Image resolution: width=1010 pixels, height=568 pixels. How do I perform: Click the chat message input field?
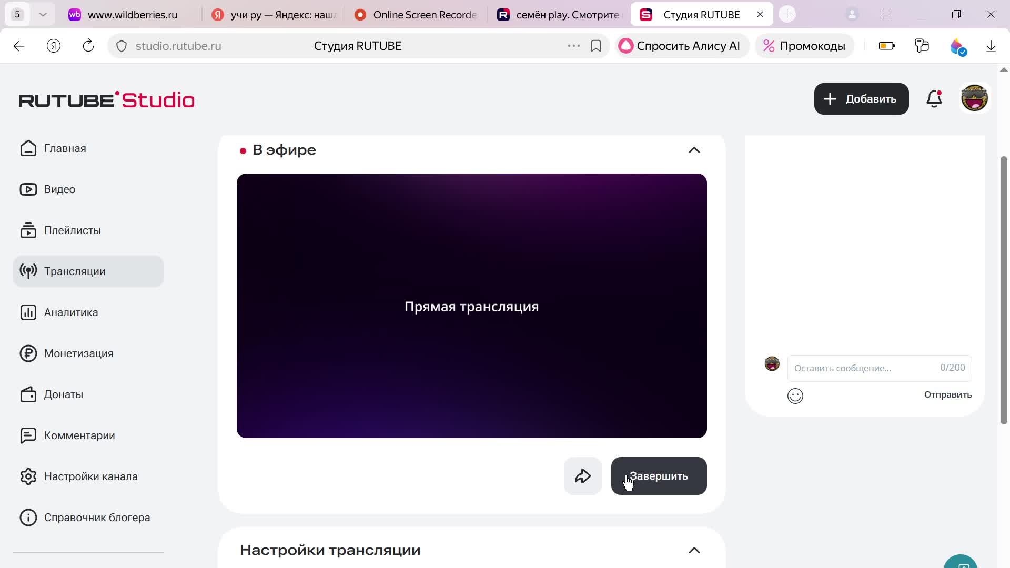tap(863, 368)
